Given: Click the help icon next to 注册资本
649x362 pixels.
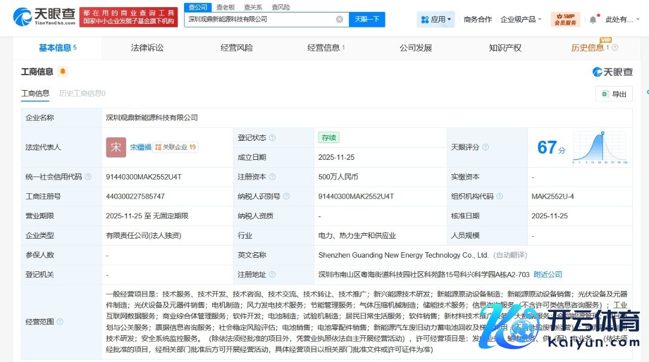Looking at the screenshot, I should (272, 177).
